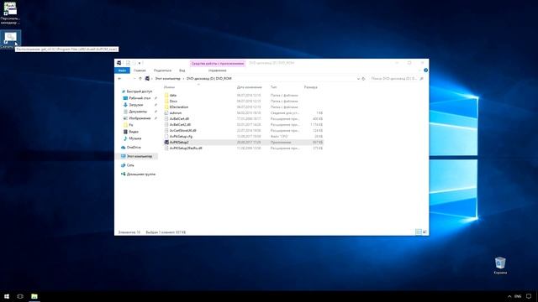538x302 pixels.
Task: Click the AvPKISetup2 application icon
Action: point(166,142)
